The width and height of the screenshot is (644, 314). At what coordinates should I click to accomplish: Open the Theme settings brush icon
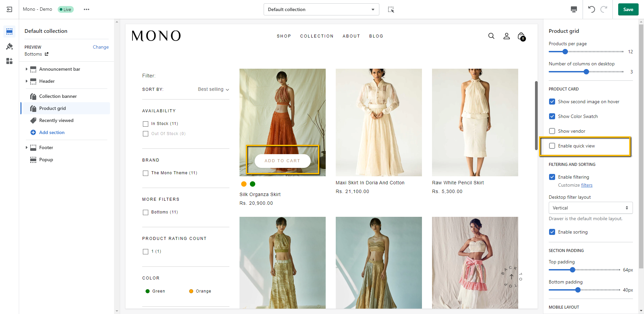tap(9, 46)
